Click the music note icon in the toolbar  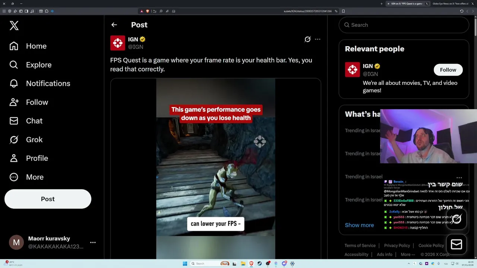click(32, 11)
